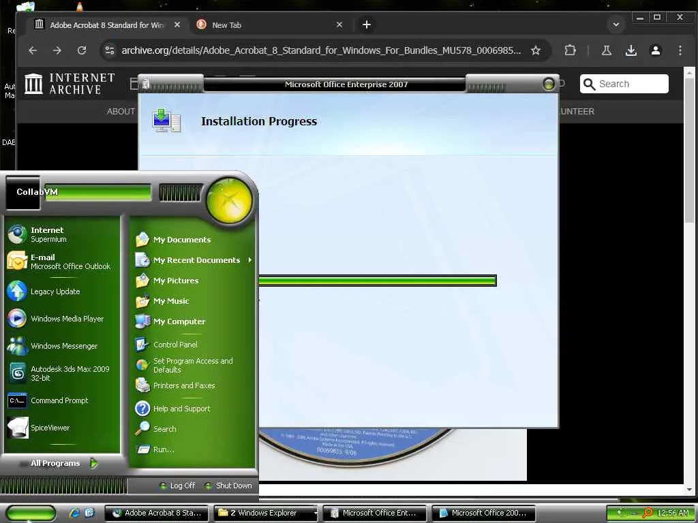Click ABOUT in Internet Archive nav
This screenshot has width=698, height=523.
tap(121, 111)
